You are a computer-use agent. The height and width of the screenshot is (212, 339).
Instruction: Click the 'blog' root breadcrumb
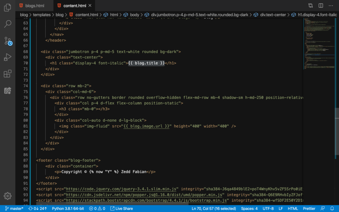[x=24, y=15]
